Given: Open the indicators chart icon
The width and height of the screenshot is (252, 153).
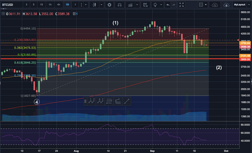Looking at the screenshot, I should click(130, 5).
